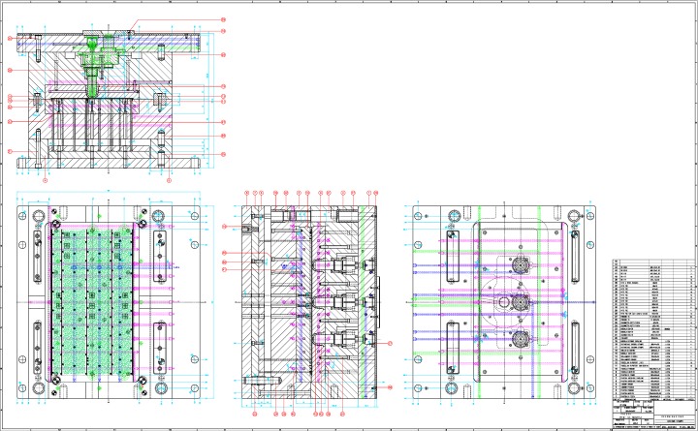The image size is (698, 431).
Task: Select the parts list table above the title block
Action: tap(654, 329)
